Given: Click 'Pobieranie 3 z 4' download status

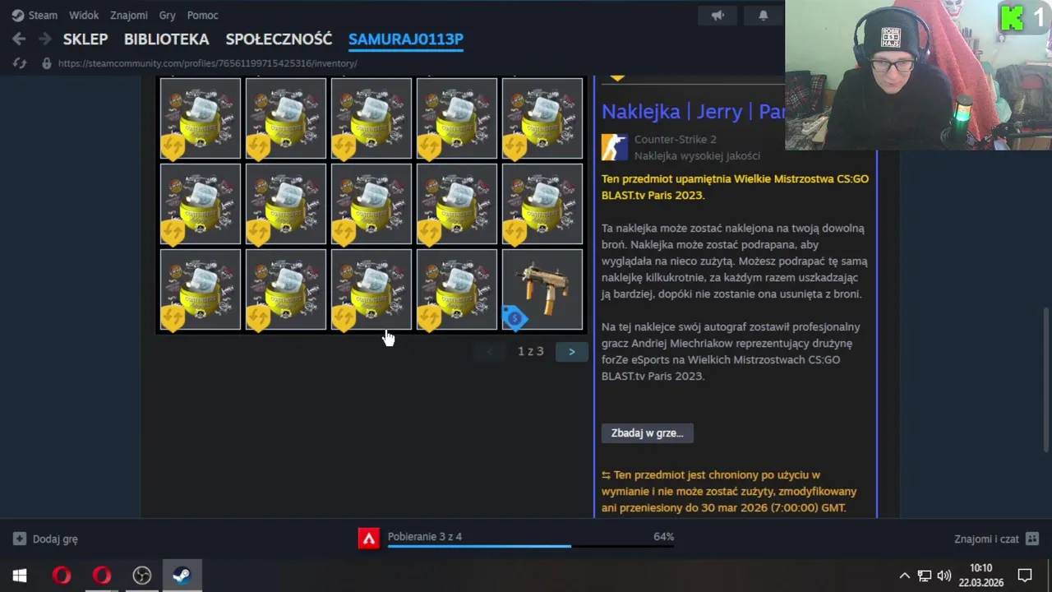Looking at the screenshot, I should (425, 536).
